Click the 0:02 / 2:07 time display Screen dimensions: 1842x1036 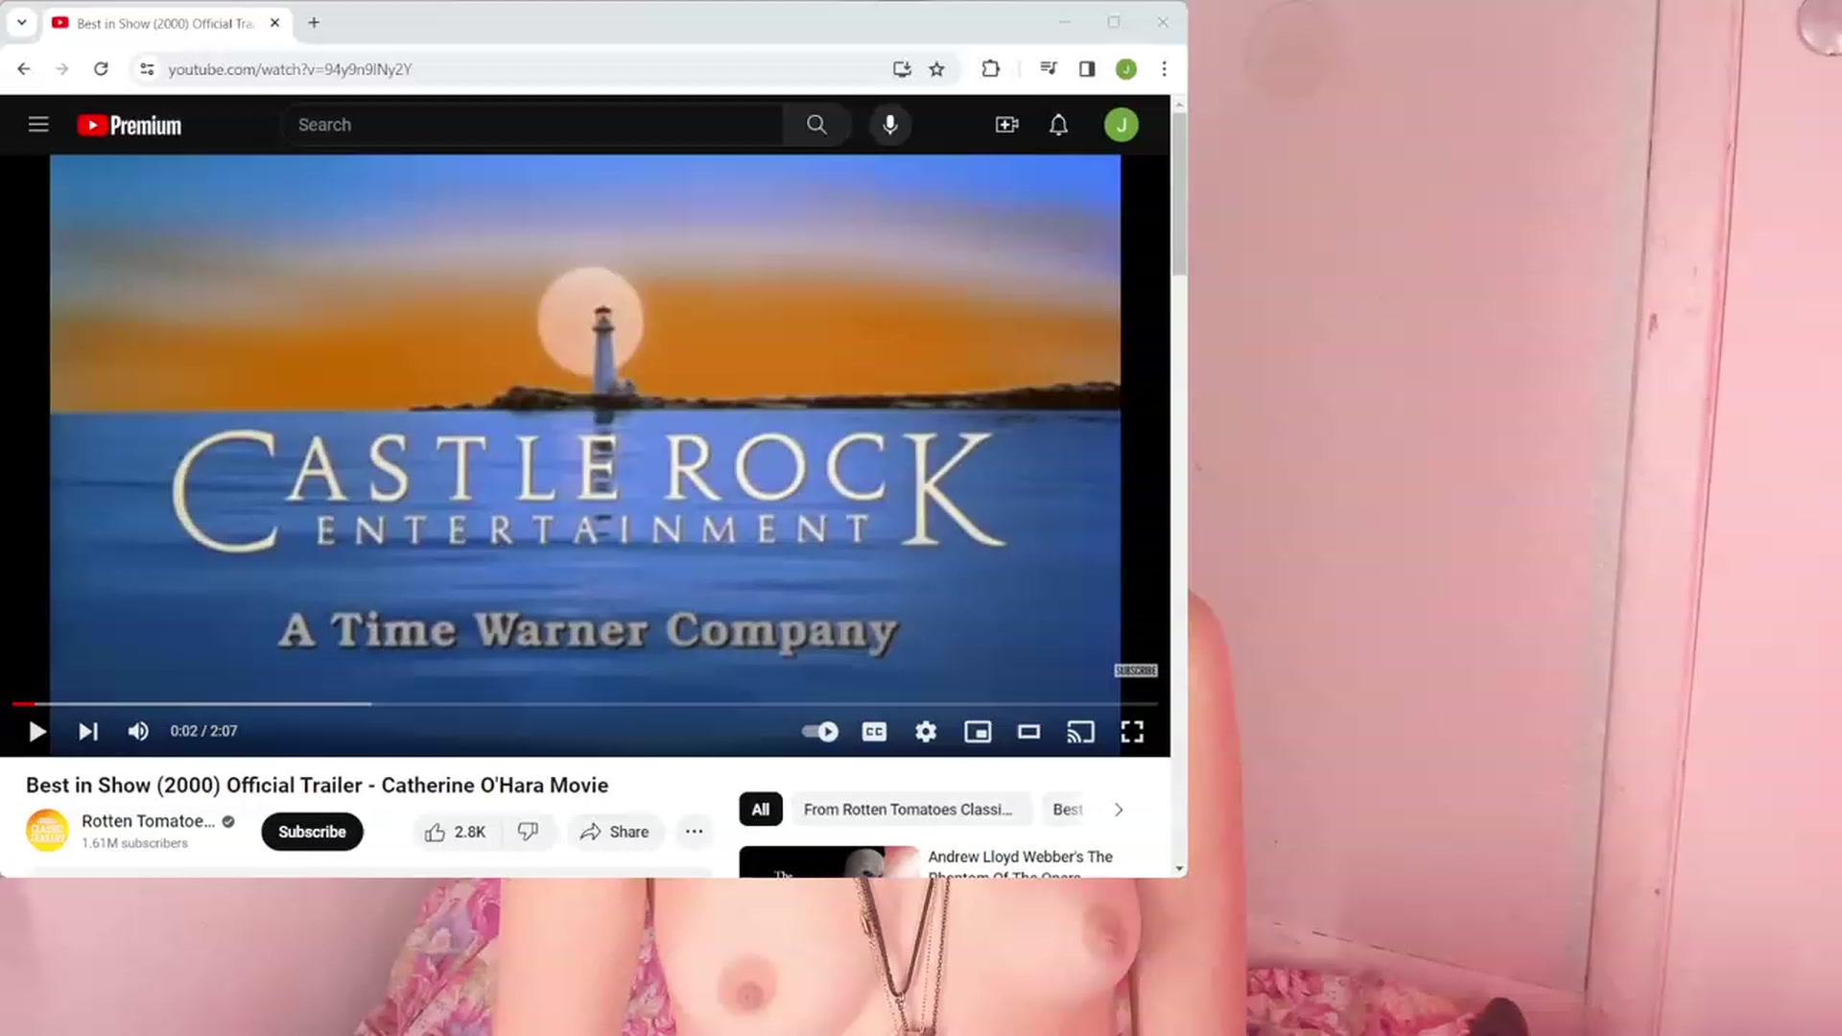coord(203,731)
